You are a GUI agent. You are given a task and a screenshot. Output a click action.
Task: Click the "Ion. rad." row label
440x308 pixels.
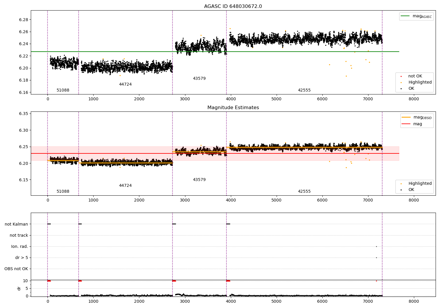(20, 246)
